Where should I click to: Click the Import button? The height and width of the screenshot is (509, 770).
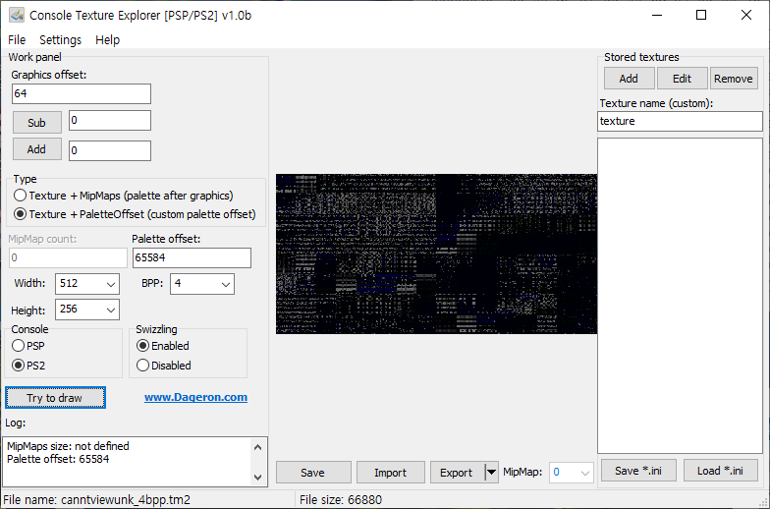point(391,472)
